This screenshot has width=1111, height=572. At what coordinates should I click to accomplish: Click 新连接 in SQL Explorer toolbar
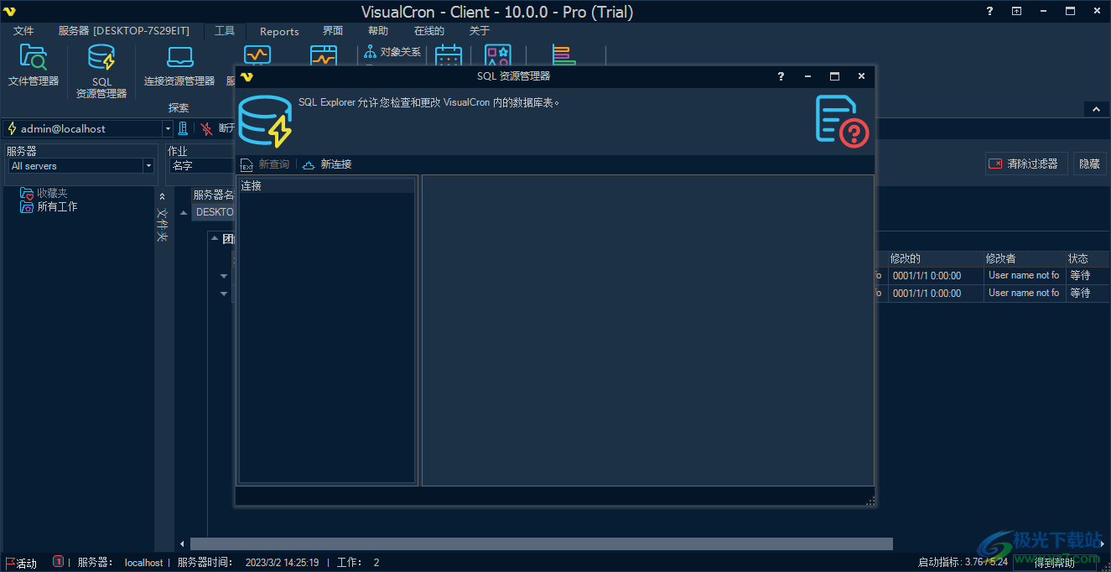[x=327, y=164]
